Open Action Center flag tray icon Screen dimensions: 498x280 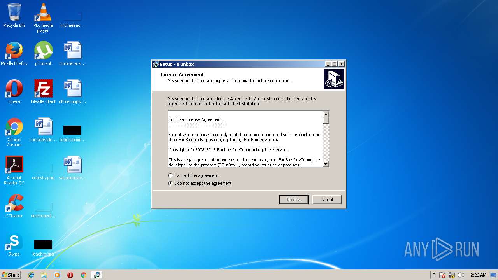(x=442, y=275)
